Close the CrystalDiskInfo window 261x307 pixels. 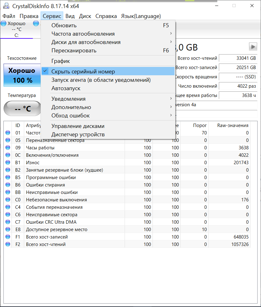[x=252, y=6]
